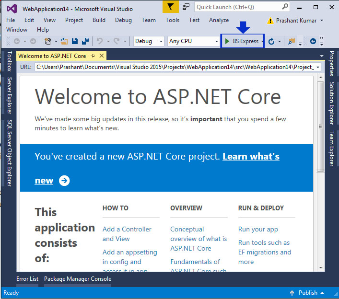
Task: Open the Tools menu
Action: (172, 20)
